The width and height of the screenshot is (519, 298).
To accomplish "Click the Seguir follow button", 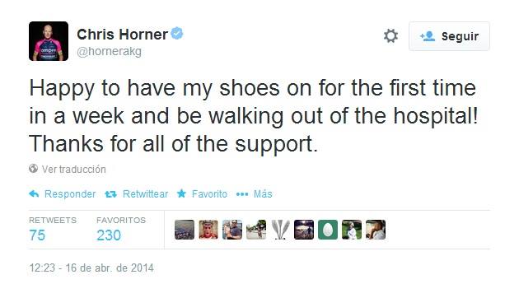I will (449, 36).
